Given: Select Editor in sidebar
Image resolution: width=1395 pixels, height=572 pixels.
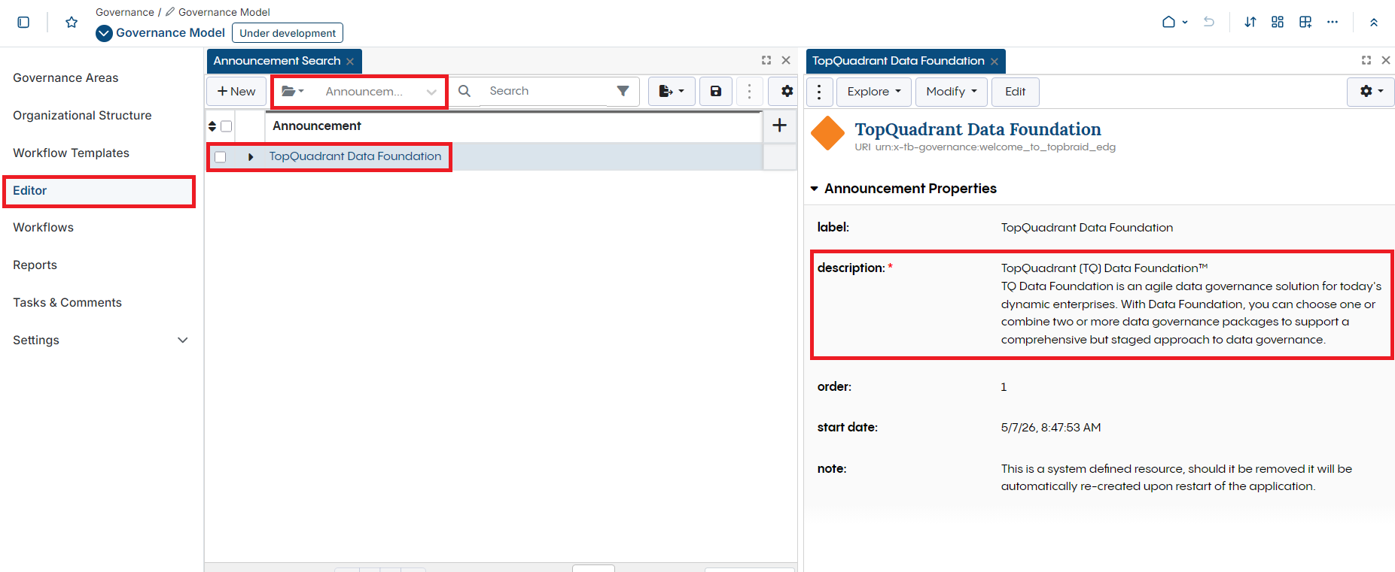Looking at the screenshot, I should click(99, 191).
